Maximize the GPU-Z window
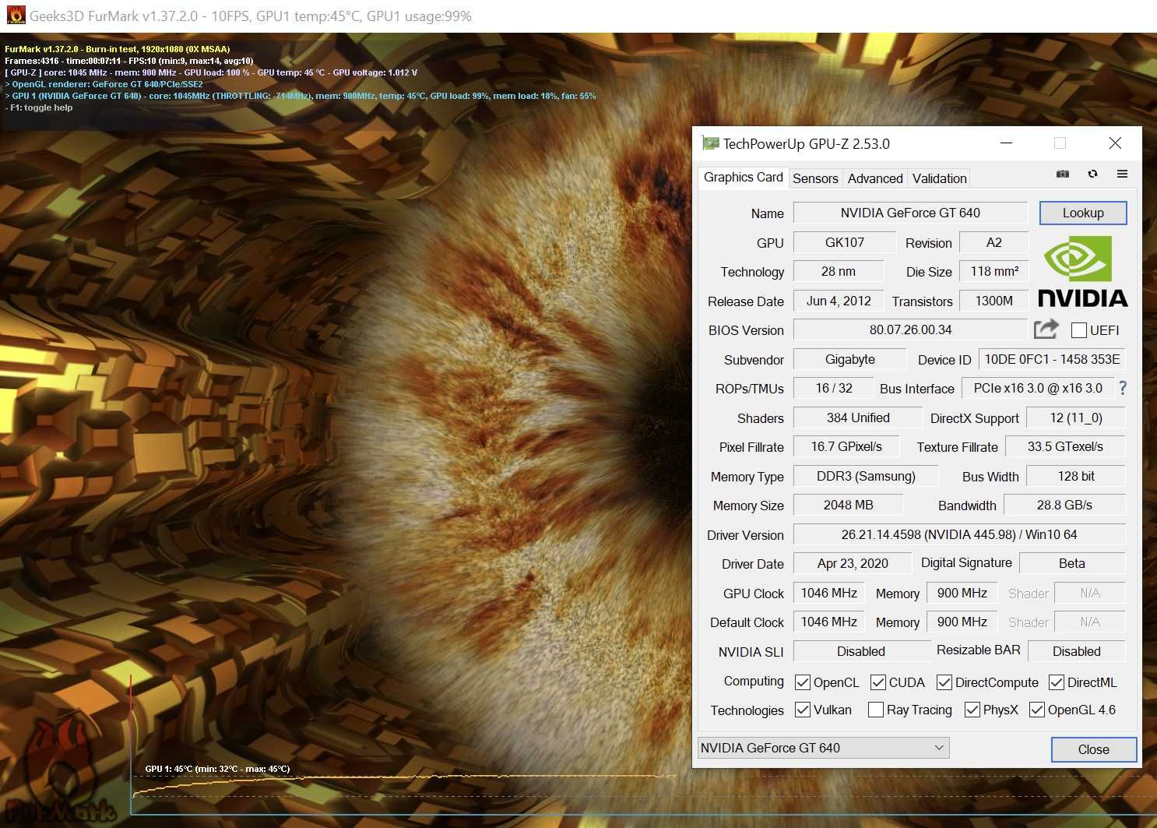 1060,143
